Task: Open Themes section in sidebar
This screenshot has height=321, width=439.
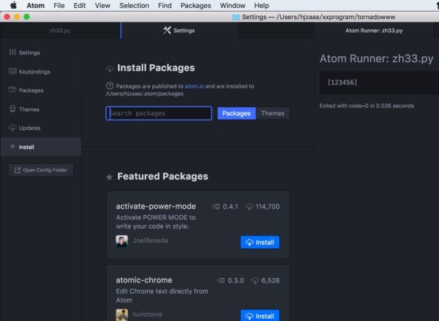Action: pyautogui.click(x=29, y=109)
